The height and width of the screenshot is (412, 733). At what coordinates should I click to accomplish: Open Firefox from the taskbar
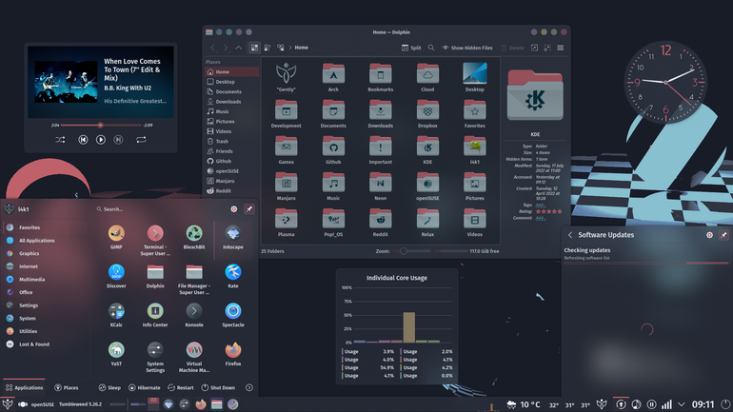click(201, 404)
